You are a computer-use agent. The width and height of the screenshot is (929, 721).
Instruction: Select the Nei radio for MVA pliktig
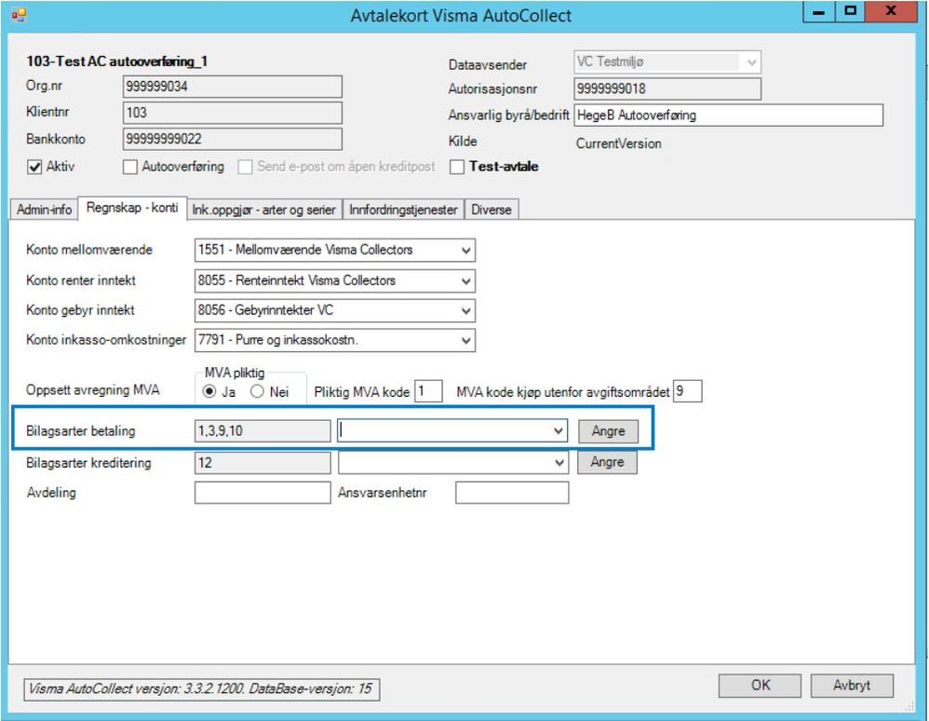(257, 391)
